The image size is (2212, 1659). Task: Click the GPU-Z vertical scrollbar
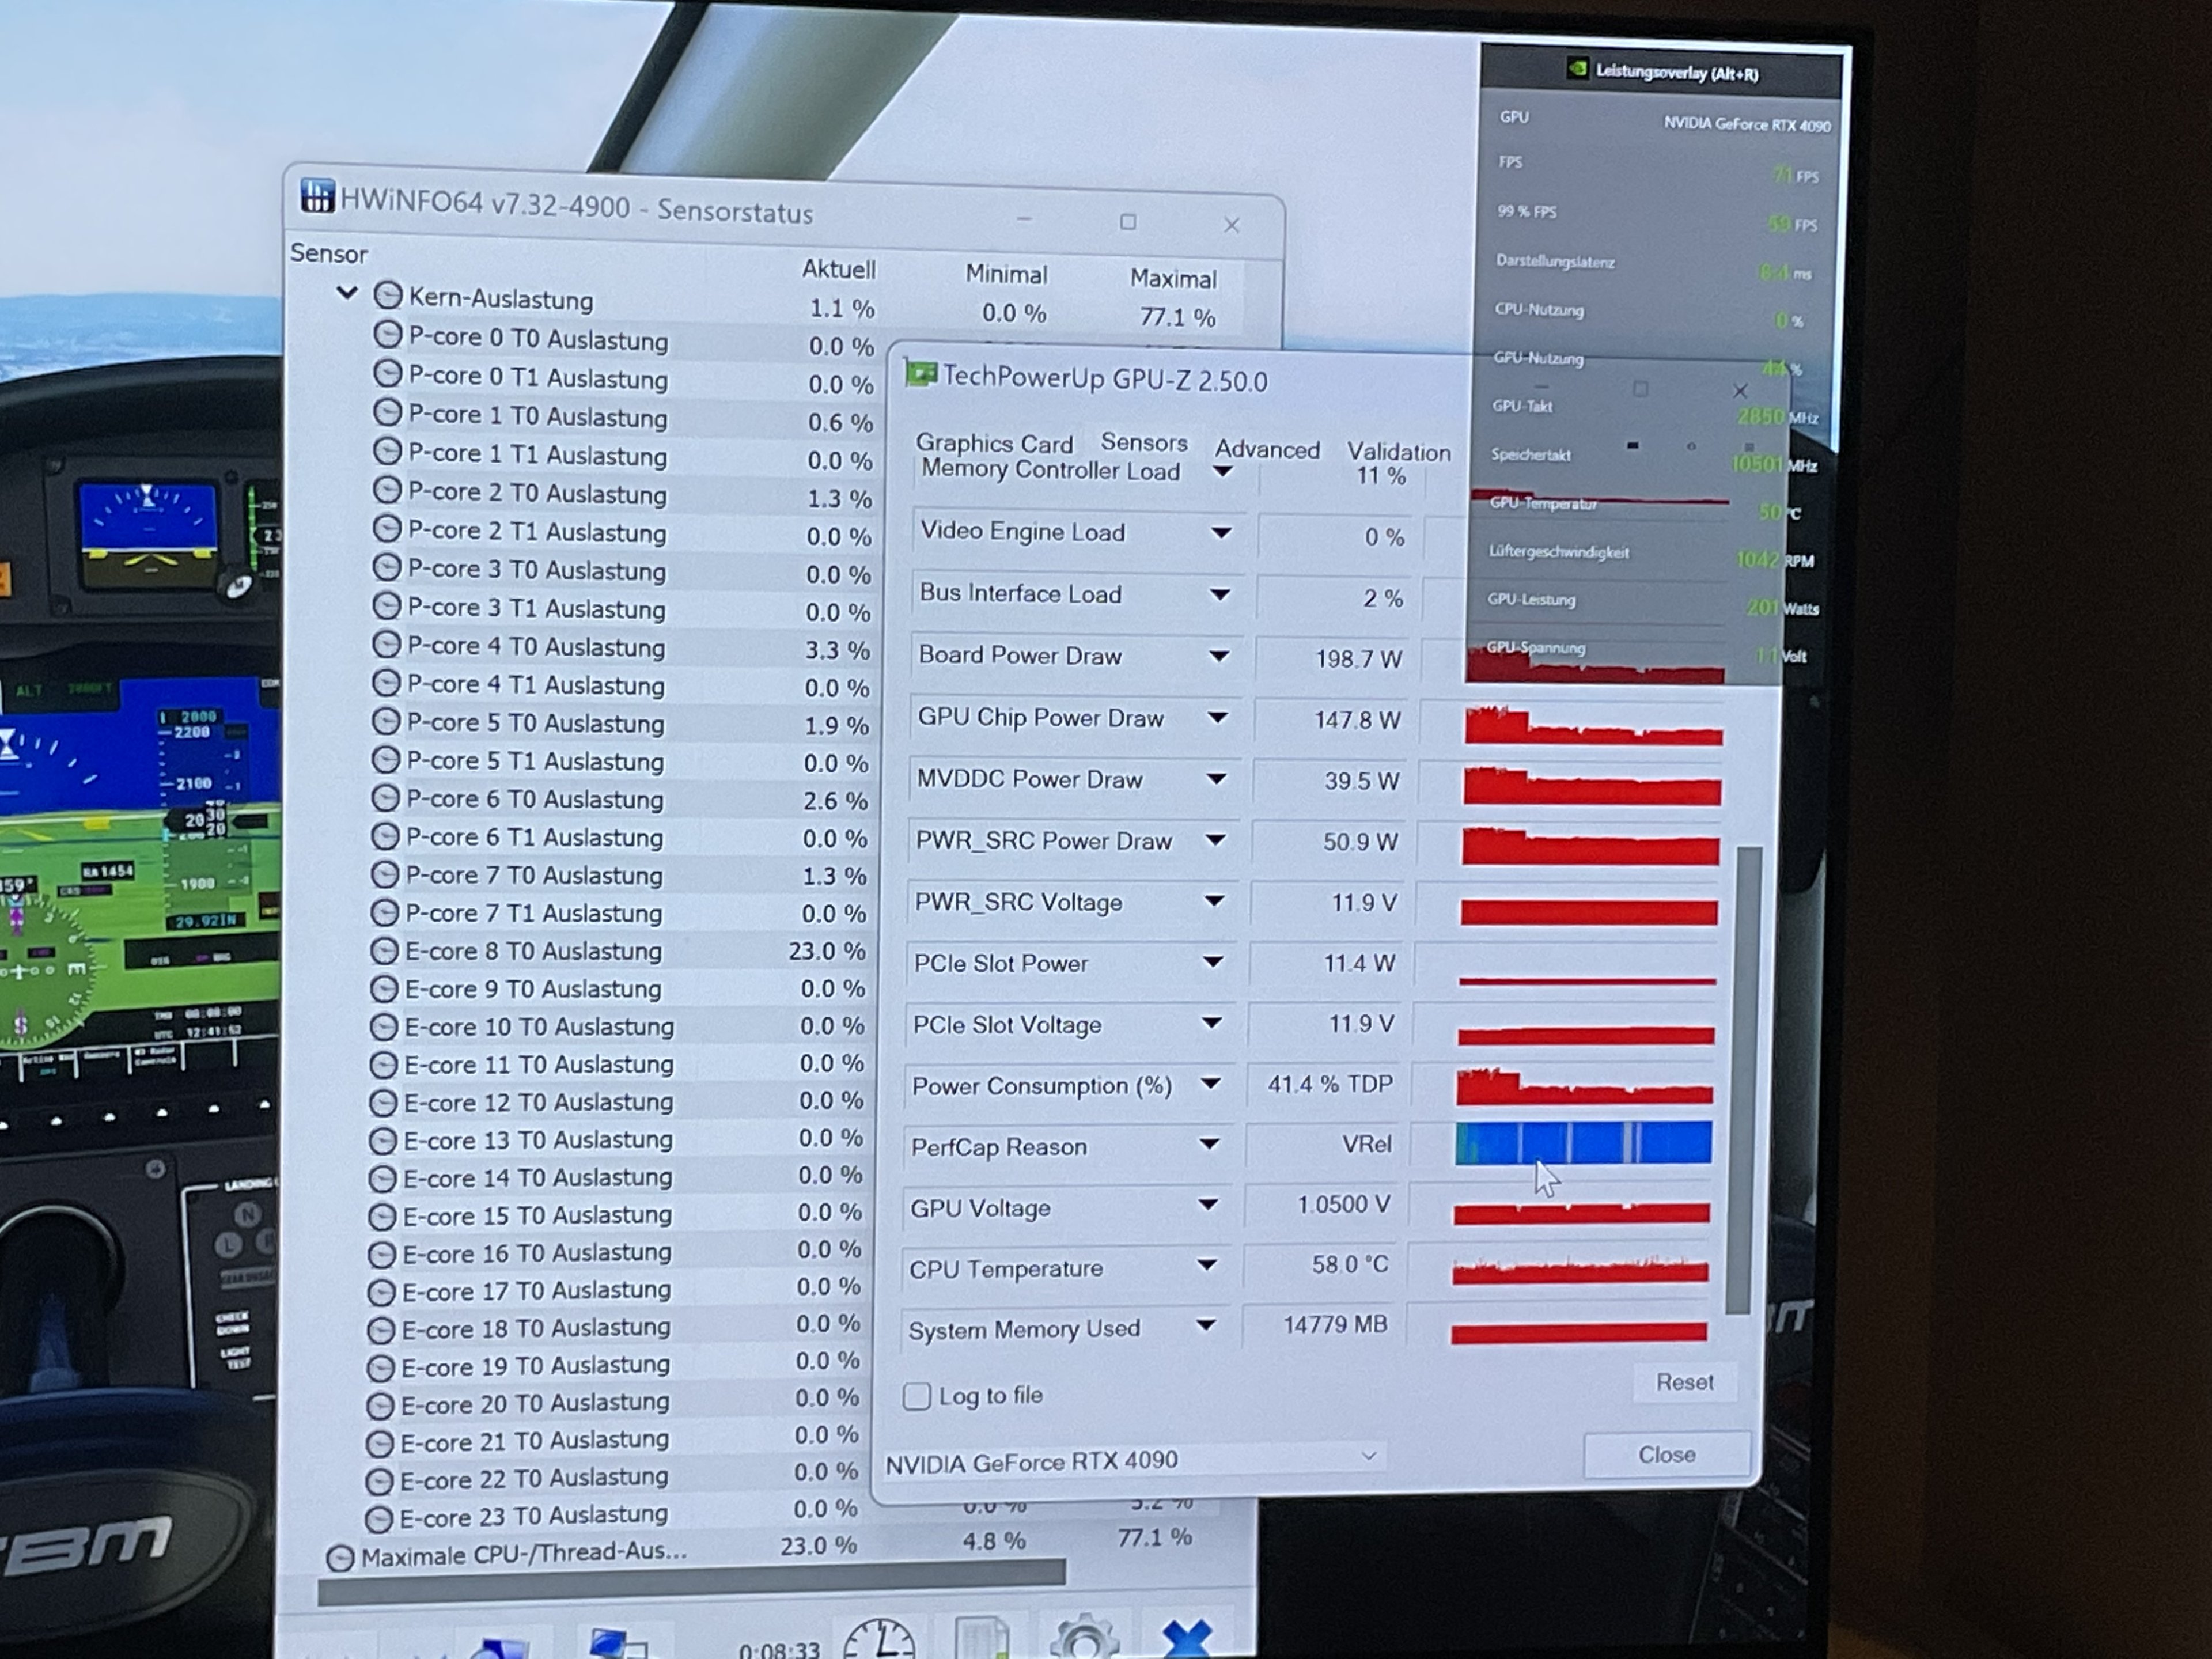1743,1080
